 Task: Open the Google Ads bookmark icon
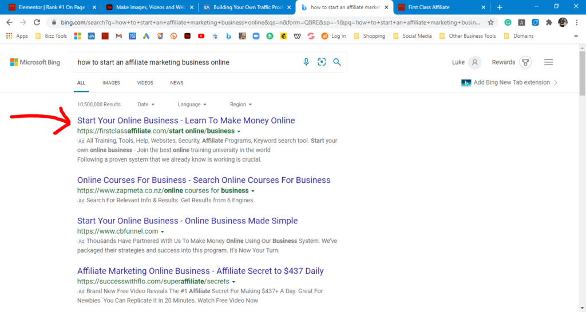point(146,36)
